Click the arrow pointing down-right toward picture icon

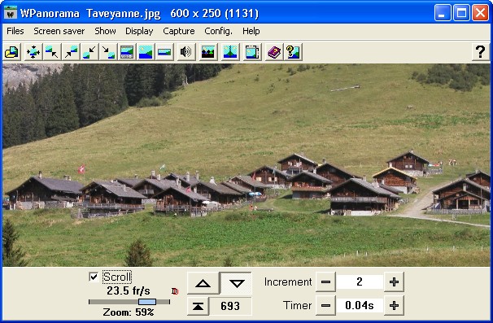click(108, 52)
